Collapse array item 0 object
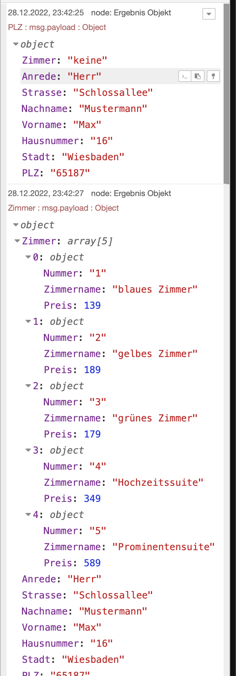 (x=28, y=257)
